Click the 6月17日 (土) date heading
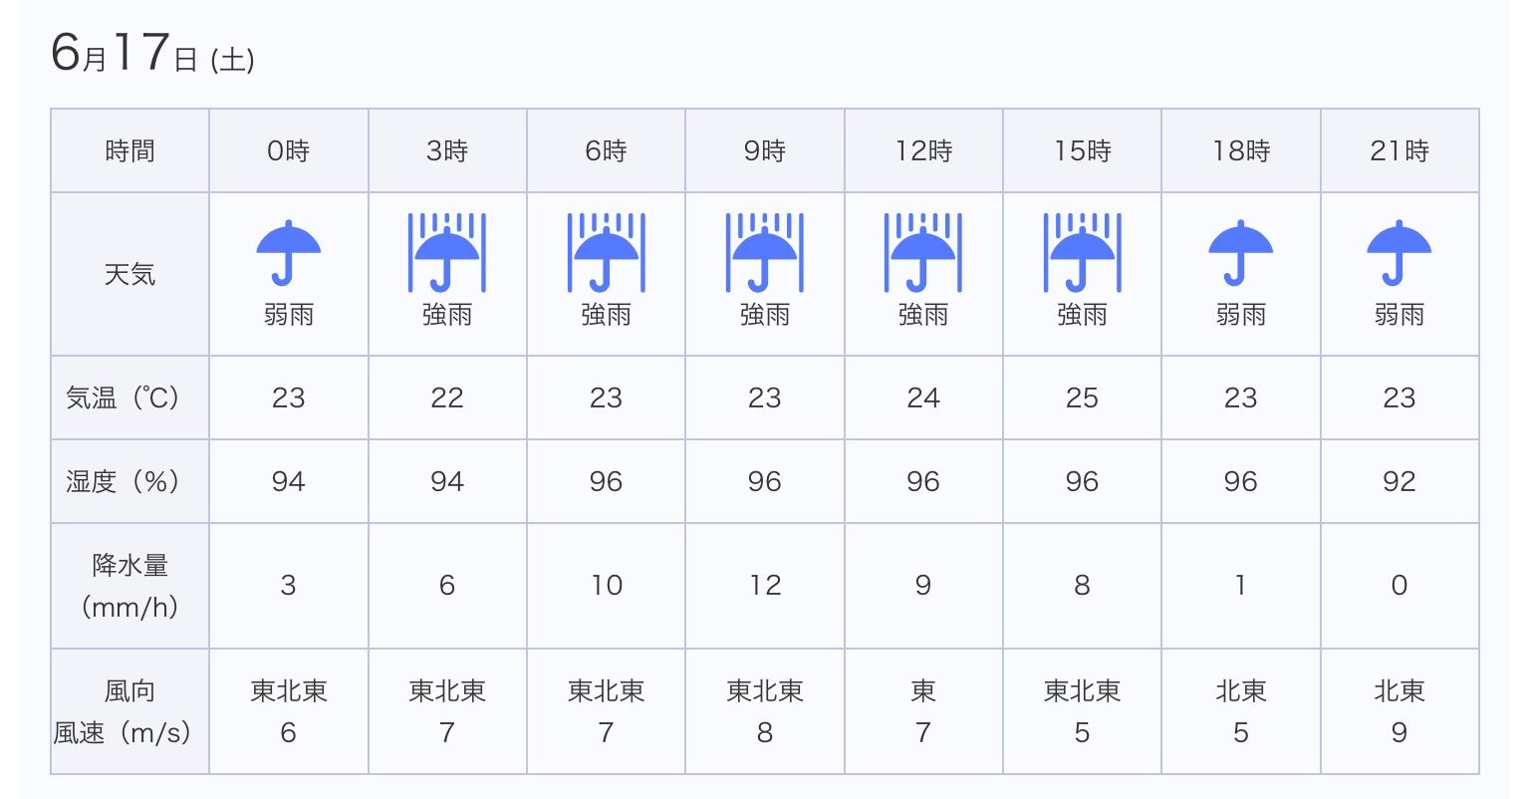 (152, 54)
